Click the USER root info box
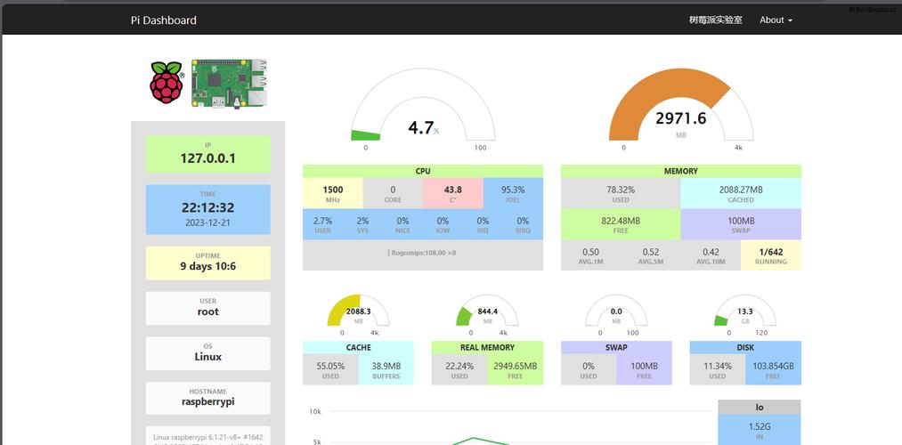Screen dimensions: 902x445 207,308
